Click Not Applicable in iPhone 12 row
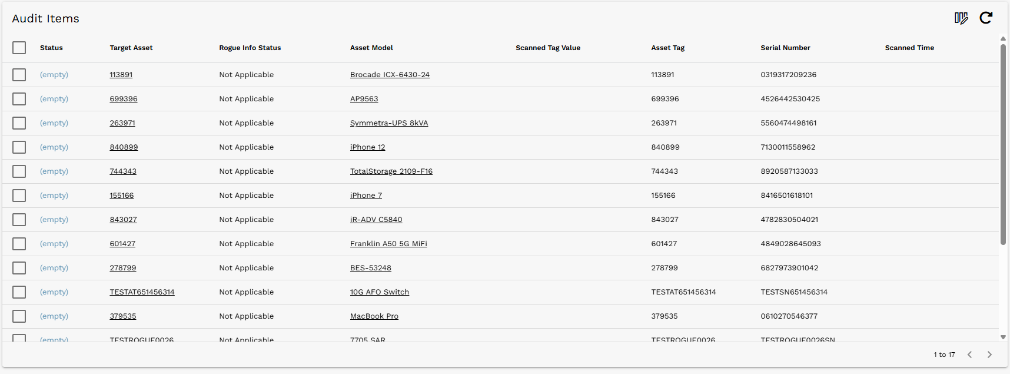Image resolution: width=1010 pixels, height=374 pixels. (x=247, y=147)
